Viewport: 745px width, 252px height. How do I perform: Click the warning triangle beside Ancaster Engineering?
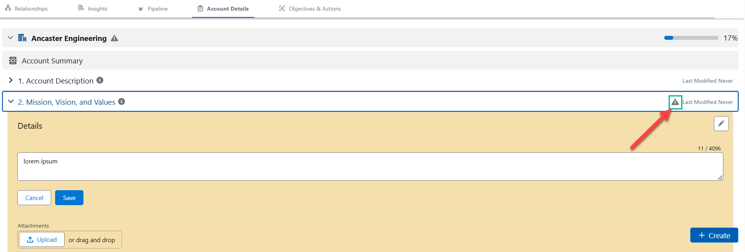[x=114, y=38]
